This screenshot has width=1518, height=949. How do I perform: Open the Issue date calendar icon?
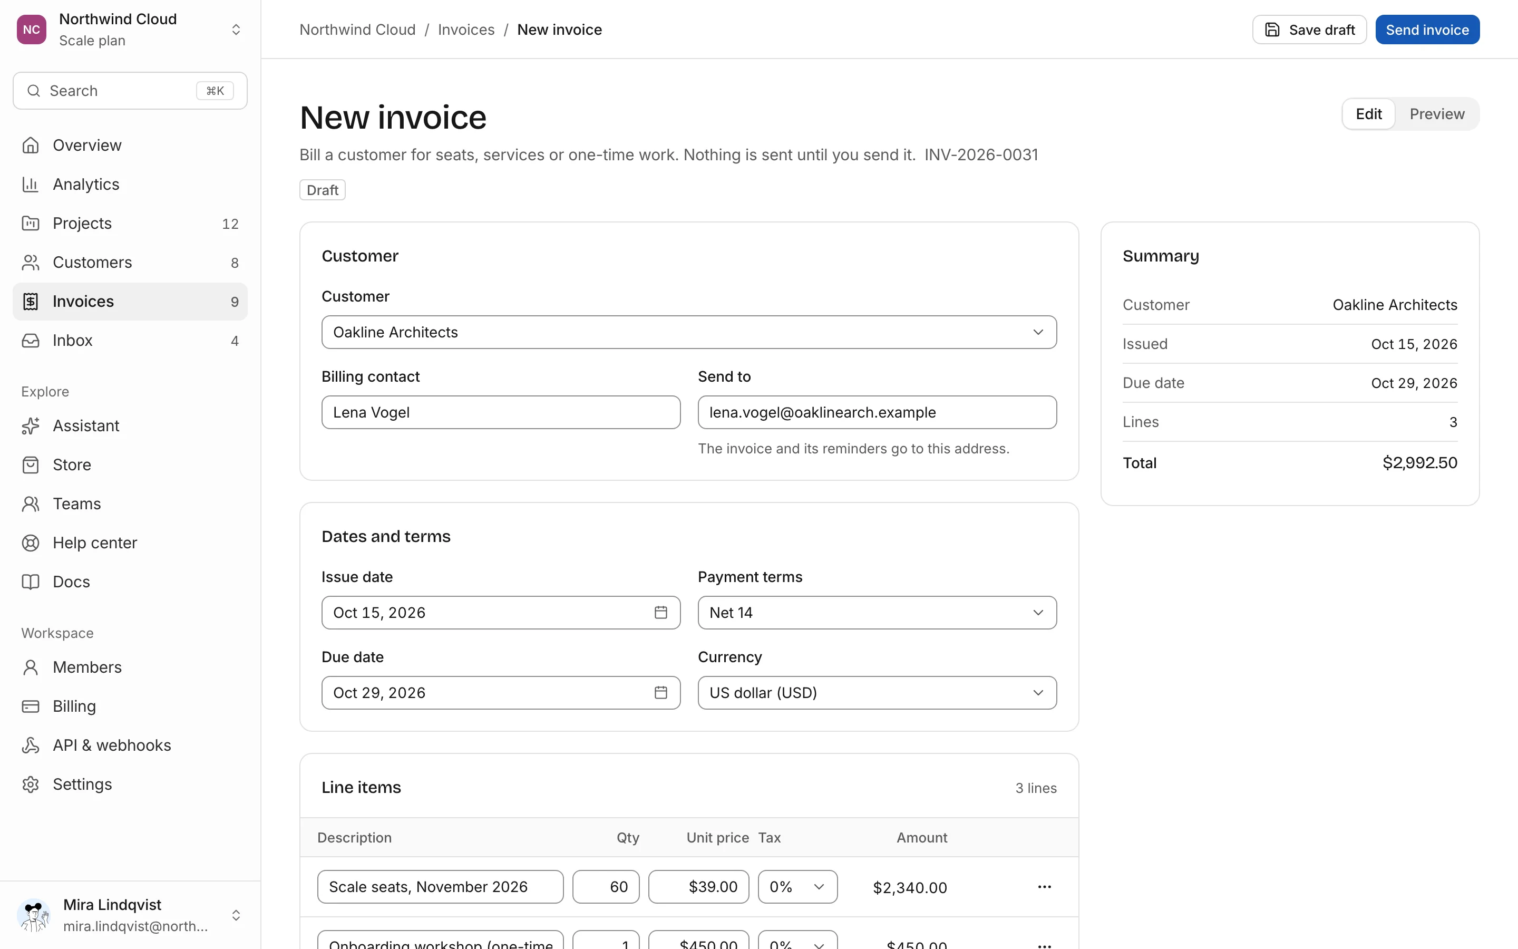(x=660, y=613)
